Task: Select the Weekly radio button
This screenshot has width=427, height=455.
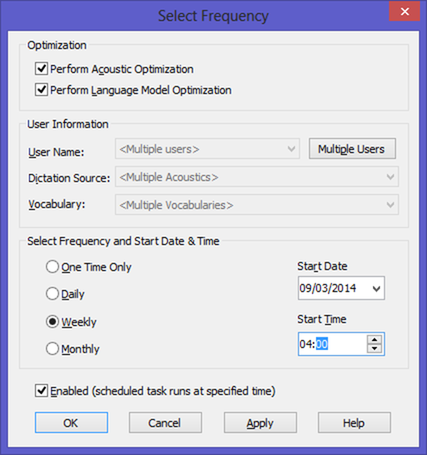Action: point(53,322)
